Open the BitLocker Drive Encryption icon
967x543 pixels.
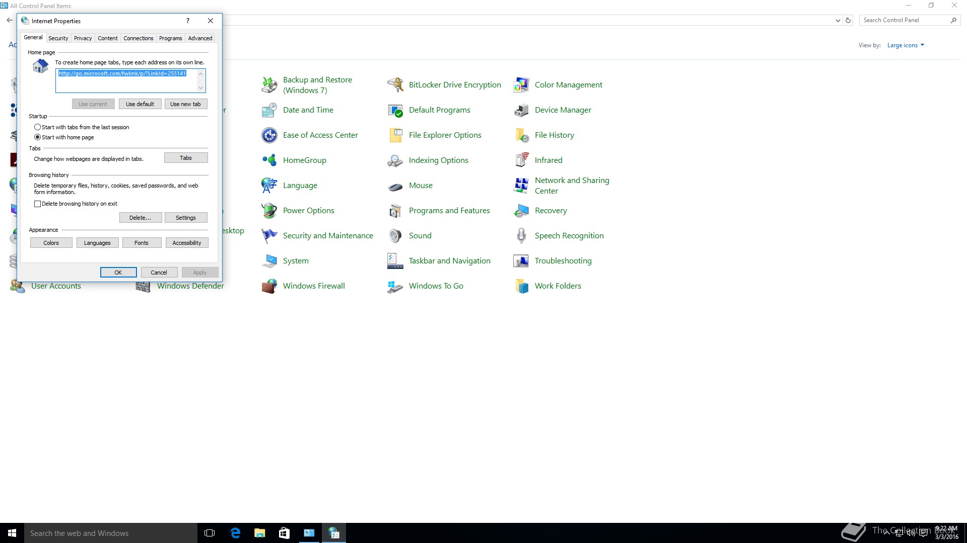point(395,85)
